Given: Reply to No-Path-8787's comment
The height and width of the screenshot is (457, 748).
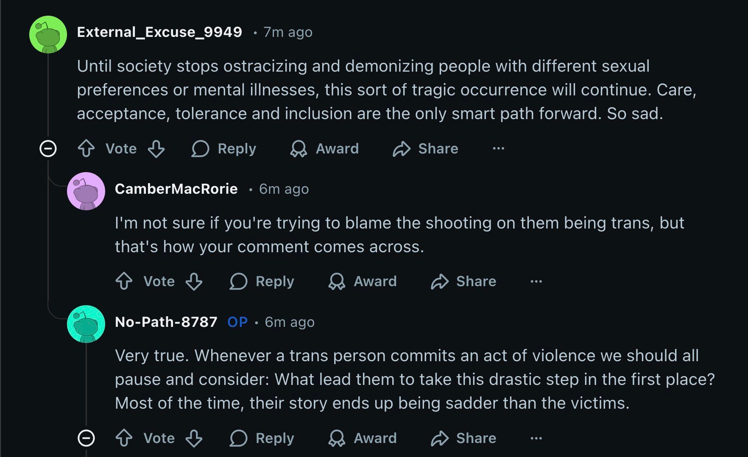Looking at the screenshot, I should (x=262, y=438).
